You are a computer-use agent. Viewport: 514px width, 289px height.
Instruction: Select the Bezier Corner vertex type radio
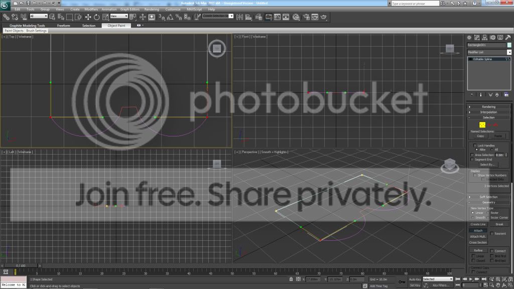[488, 218]
